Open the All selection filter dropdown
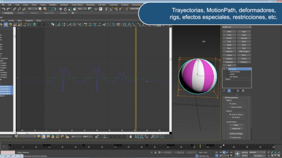 [33, 9]
